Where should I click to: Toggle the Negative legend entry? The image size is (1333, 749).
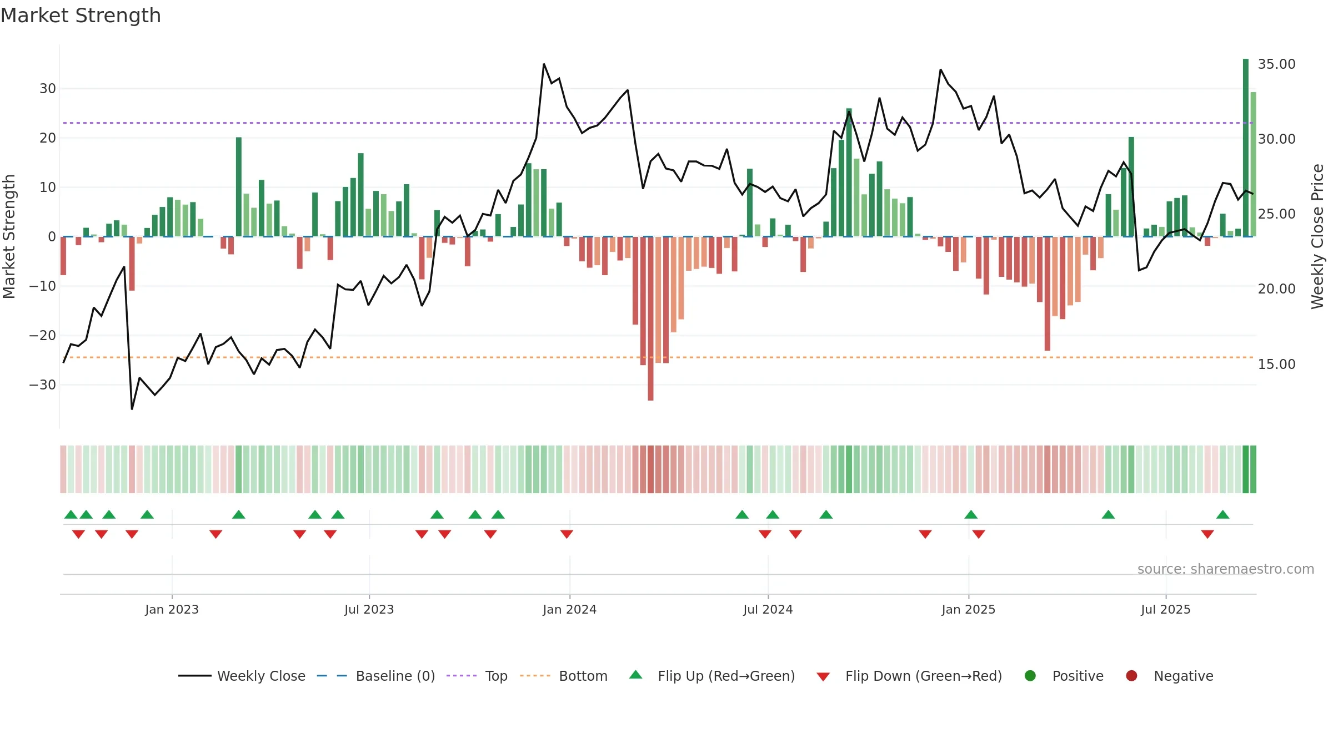(1170, 676)
